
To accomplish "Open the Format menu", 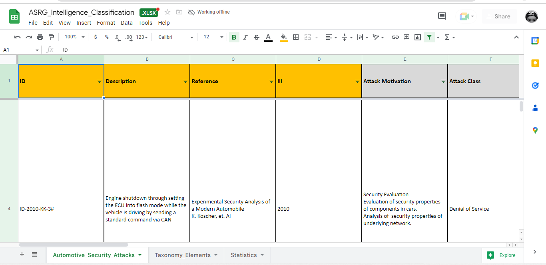I will pyautogui.click(x=106, y=23).
